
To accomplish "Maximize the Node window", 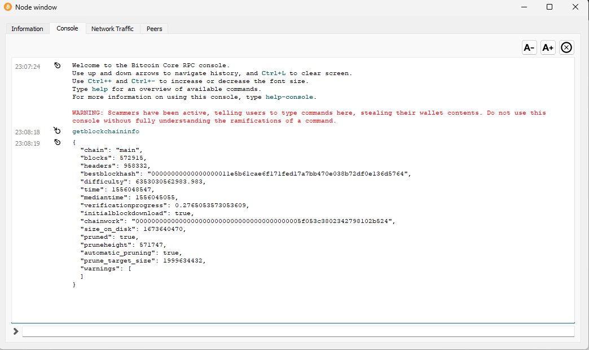I will click(x=549, y=7).
